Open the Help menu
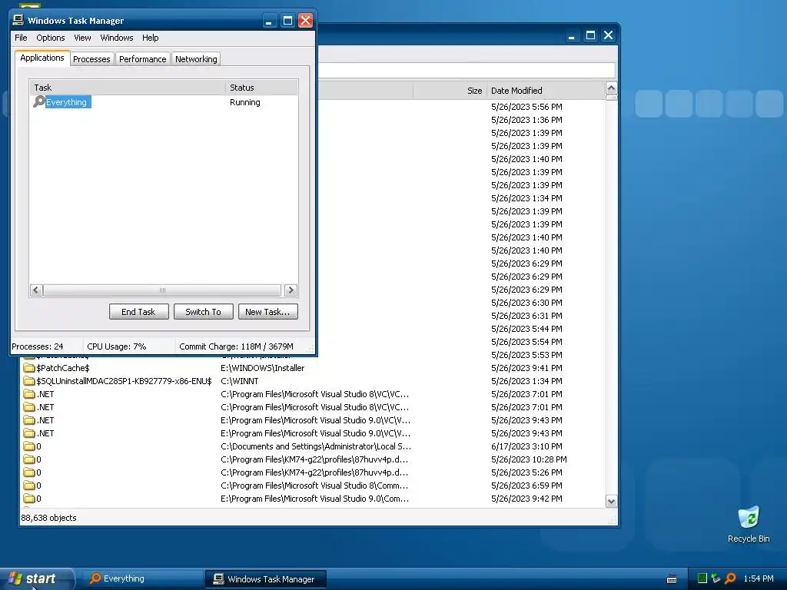Image resolution: width=787 pixels, height=590 pixels. click(150, 38)
